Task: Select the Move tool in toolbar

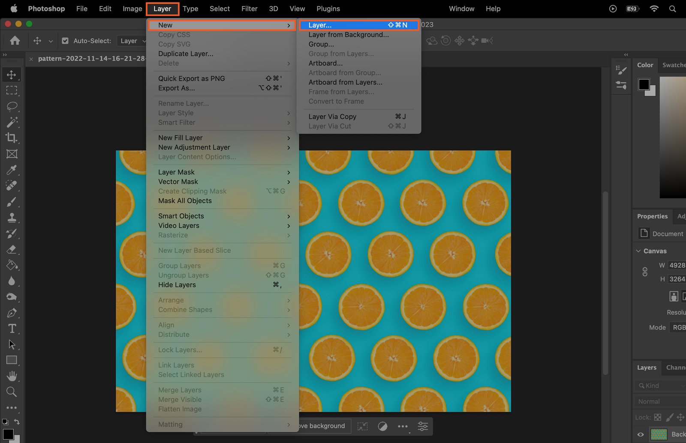Action: 12,75
